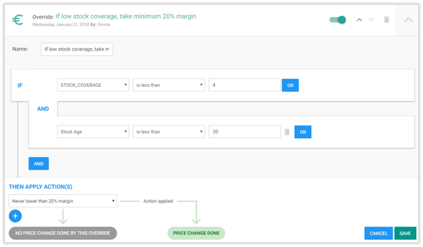Viewport: 423px width, 247px height.
Task: Add another action with the plus button
Action: (15, 216)
